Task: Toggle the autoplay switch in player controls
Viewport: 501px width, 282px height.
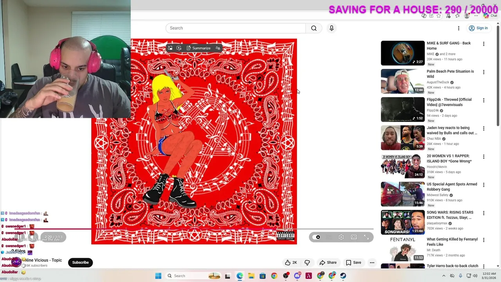Action: pyautogui.click(x=317, y=237)
